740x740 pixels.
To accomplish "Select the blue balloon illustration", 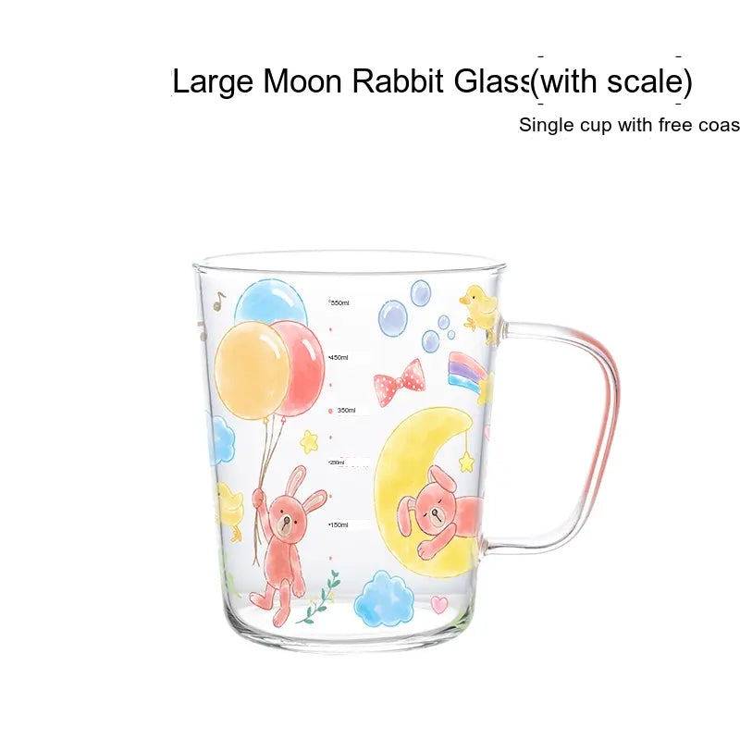I will (271, 301).
